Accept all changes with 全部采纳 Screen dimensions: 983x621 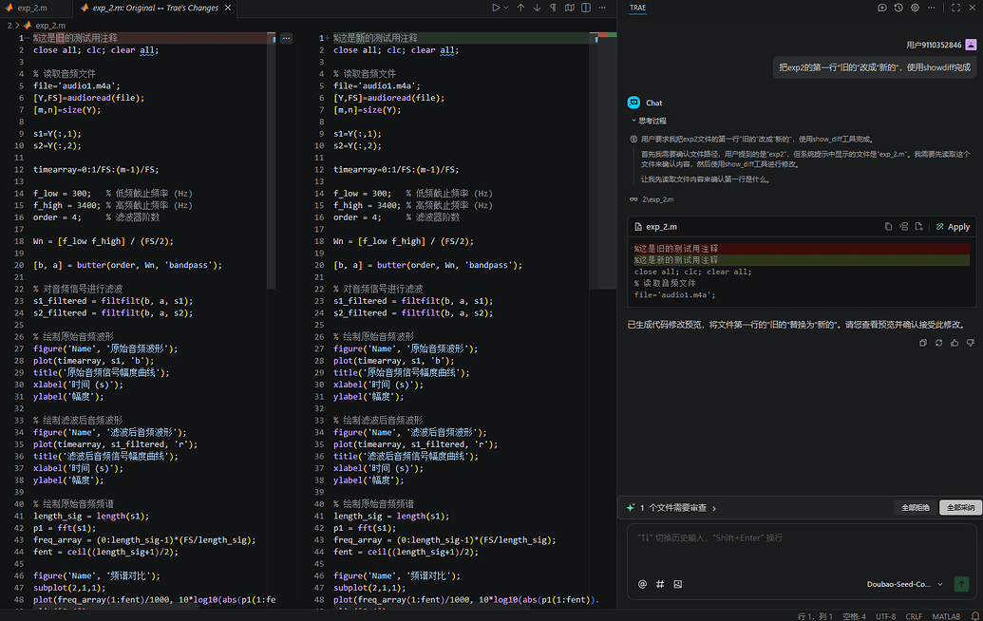pyautogui.click(x=960, y=508)
